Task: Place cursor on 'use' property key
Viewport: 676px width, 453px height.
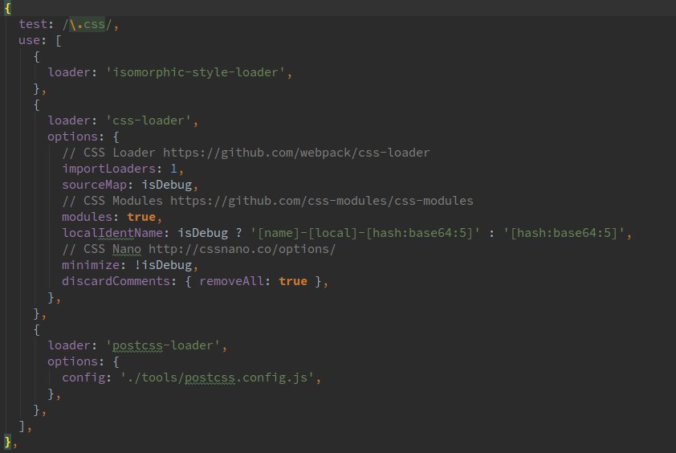Action: click(30, 40)
